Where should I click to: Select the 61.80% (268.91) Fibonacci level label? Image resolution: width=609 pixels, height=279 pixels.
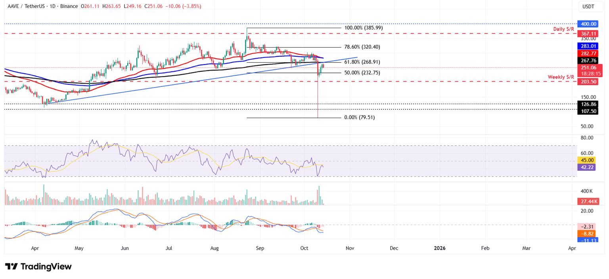(362, 62)
